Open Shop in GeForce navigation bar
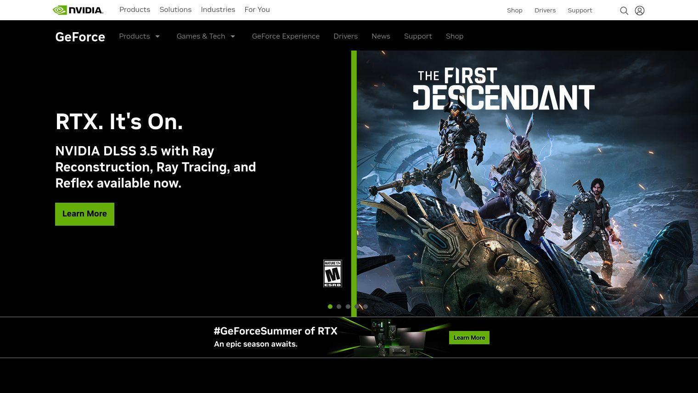 [x=455, y=36]
